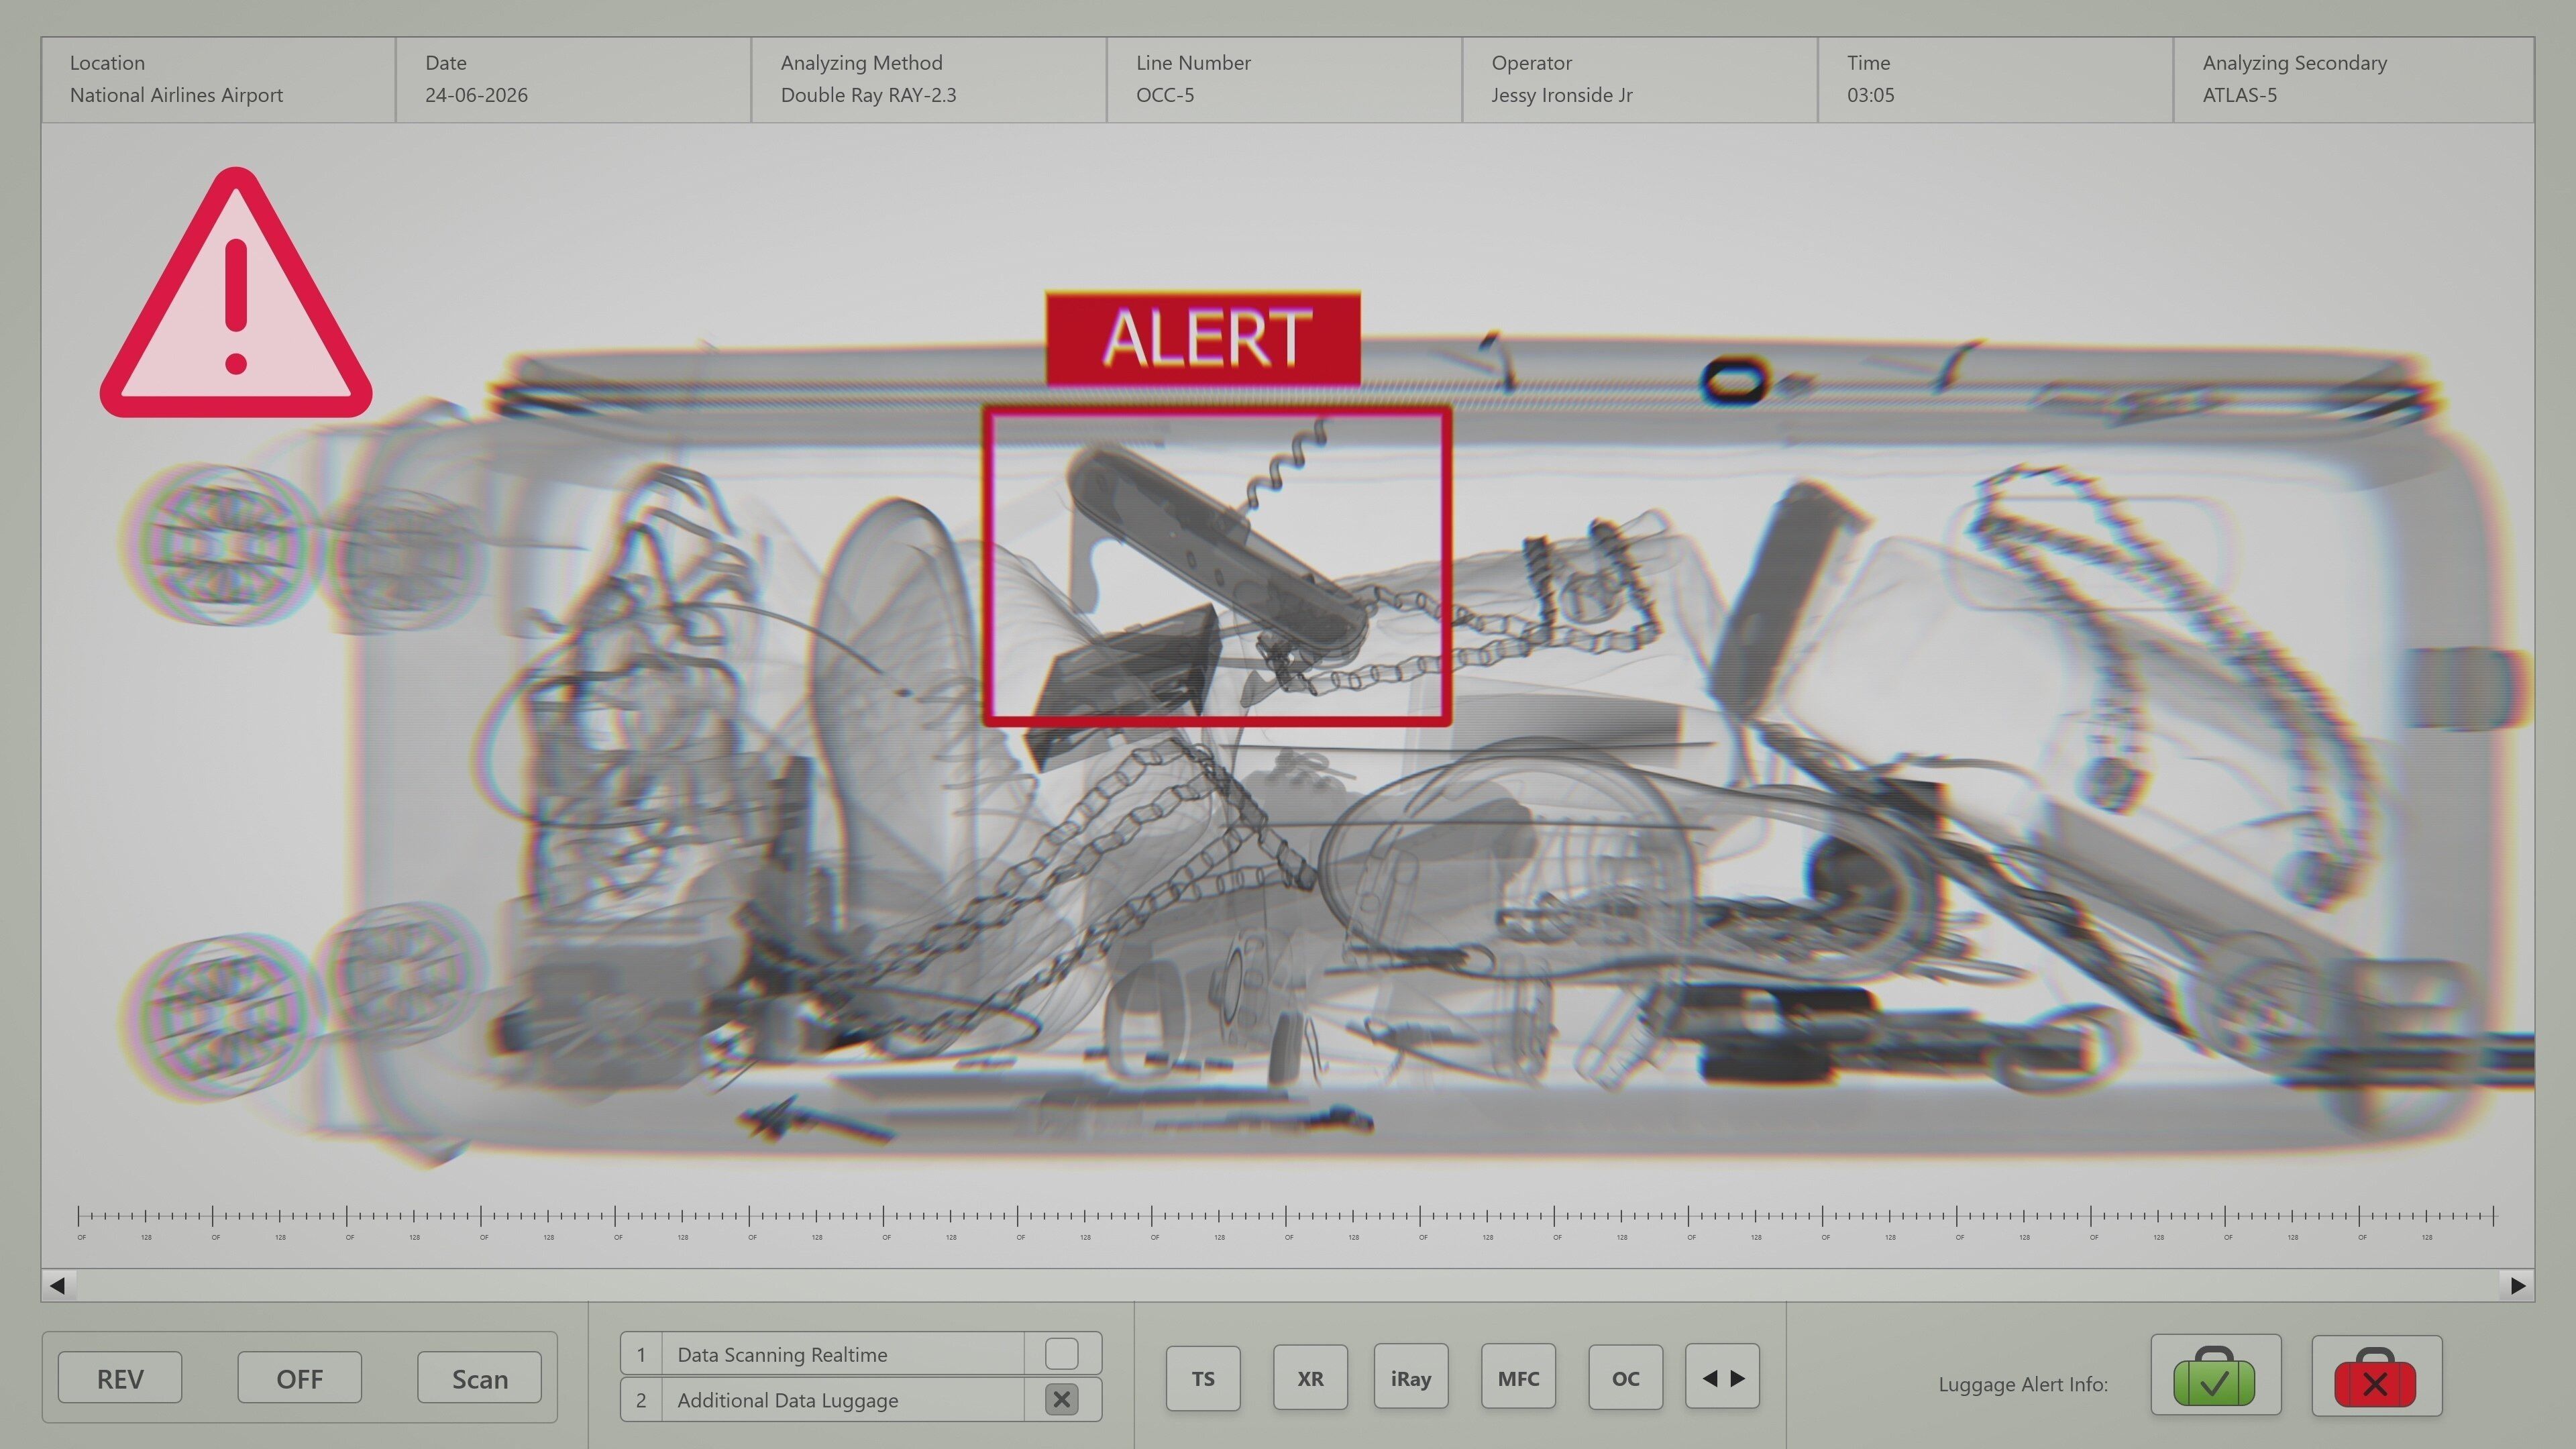Switch to XR view mode

point(1310,1377)
